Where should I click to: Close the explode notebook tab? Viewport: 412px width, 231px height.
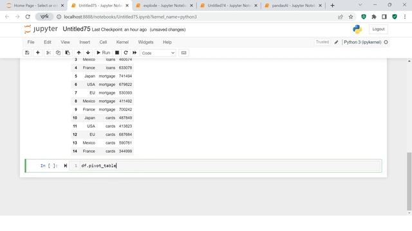[x=191, y=6]
